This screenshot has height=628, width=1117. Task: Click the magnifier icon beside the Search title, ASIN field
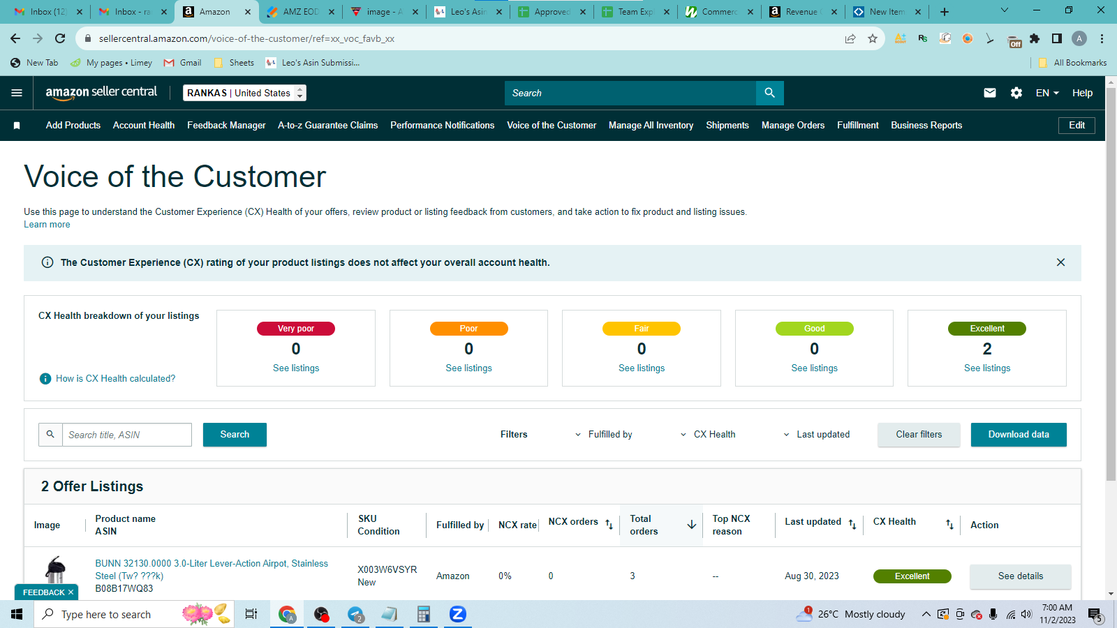click(x=50, y=435)
